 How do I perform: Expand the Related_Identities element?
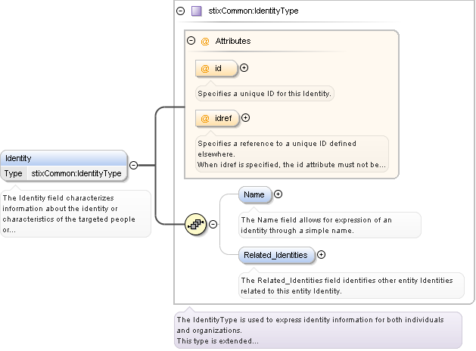321,255
